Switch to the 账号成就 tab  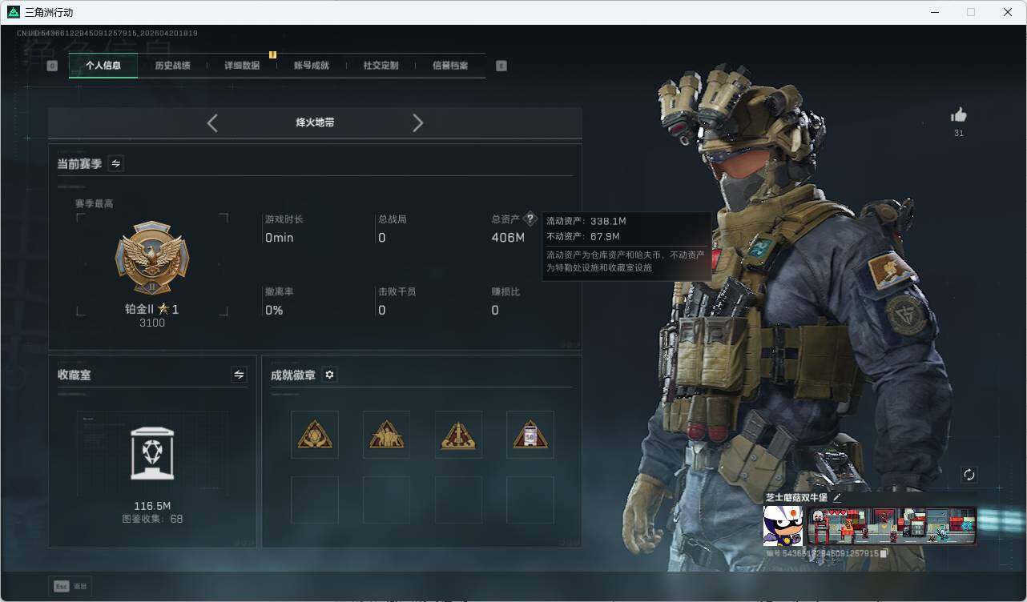312,66
